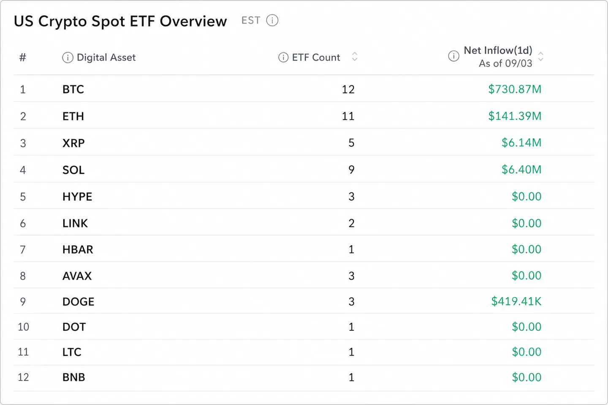Click the $0.00 inflow in BNB row
608x405 pixels.
527,377
